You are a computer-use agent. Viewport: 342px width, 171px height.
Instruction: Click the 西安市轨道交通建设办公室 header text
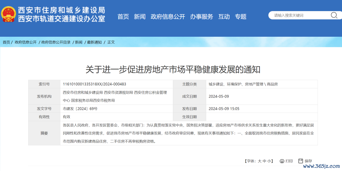[x=61, y=19]
